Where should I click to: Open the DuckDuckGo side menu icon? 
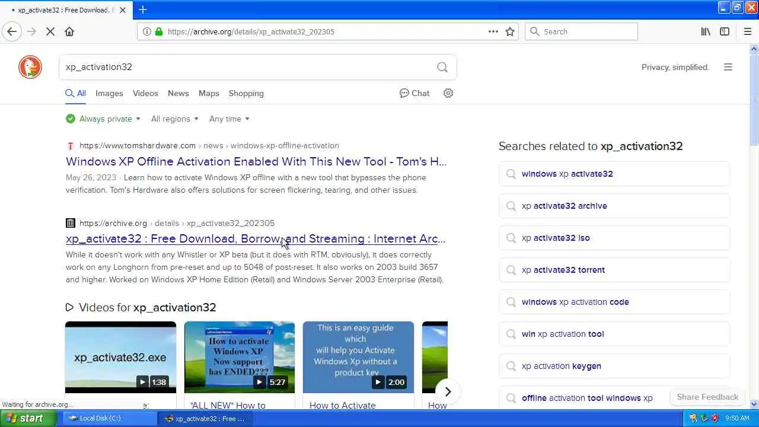(728, 67)
